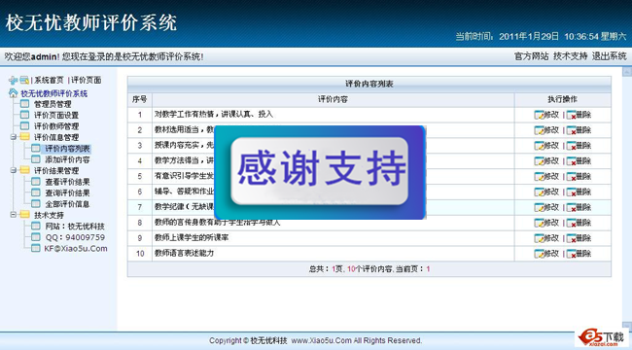Click the 评价内容 column header
Image resolution: width=632 pixels, height=350 pixels.
pos(333,99)
